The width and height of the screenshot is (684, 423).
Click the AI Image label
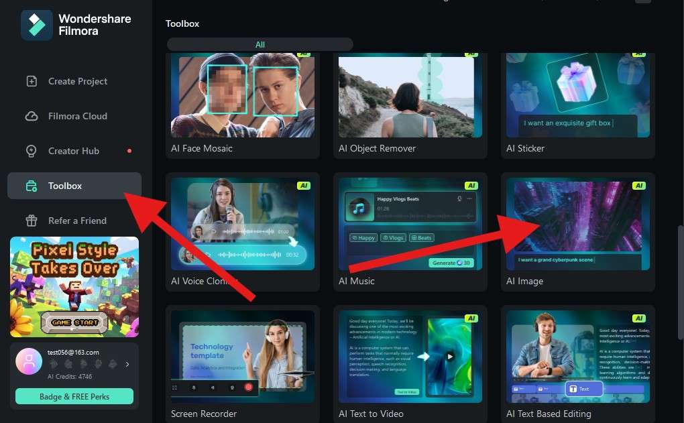click(x=524, y=281)
